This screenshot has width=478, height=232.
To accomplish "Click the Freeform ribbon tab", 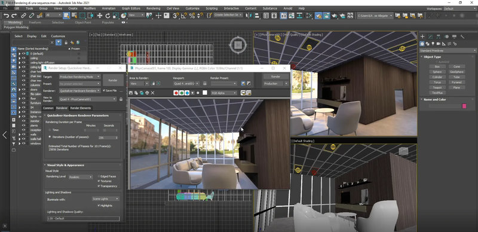I will click(x=35, y=22).
